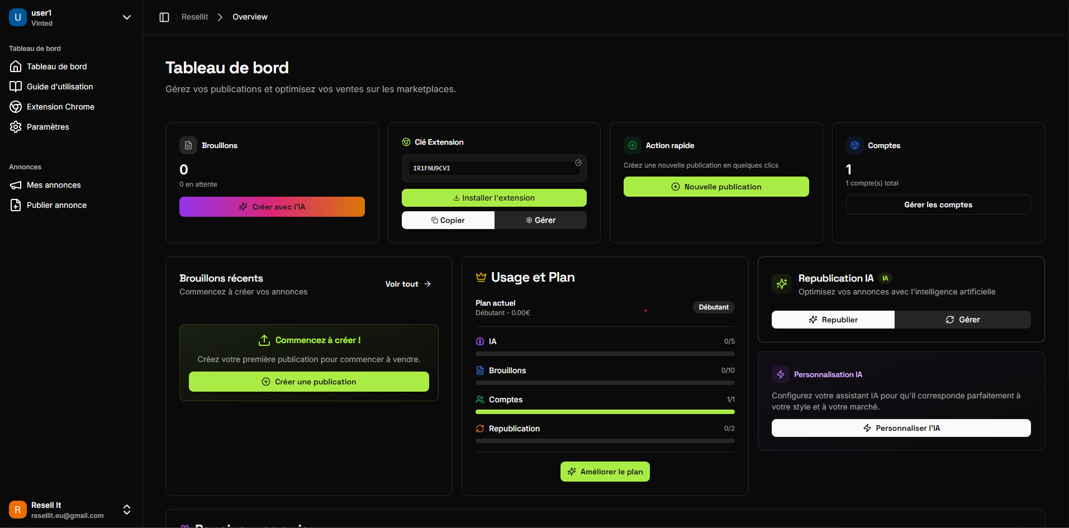Toggle the sidebar panel icon
Image resolution: width=1069 pixels, height=528 pixels.
click(164, 17)
